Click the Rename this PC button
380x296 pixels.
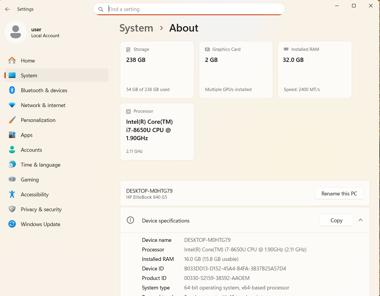[x=339, y=194]
